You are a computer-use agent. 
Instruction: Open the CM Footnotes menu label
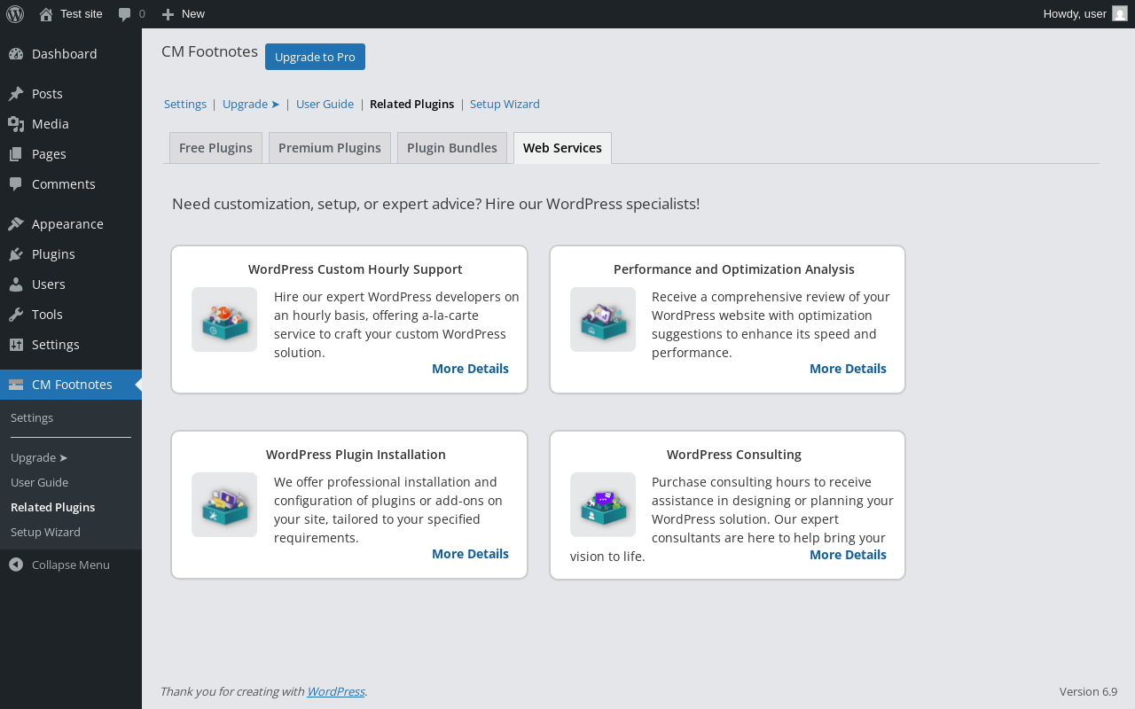pos(72,385)
